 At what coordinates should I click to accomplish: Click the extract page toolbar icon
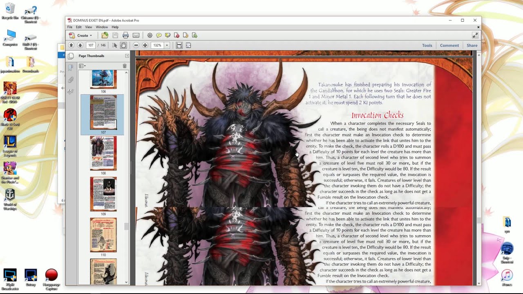point(194,36)
